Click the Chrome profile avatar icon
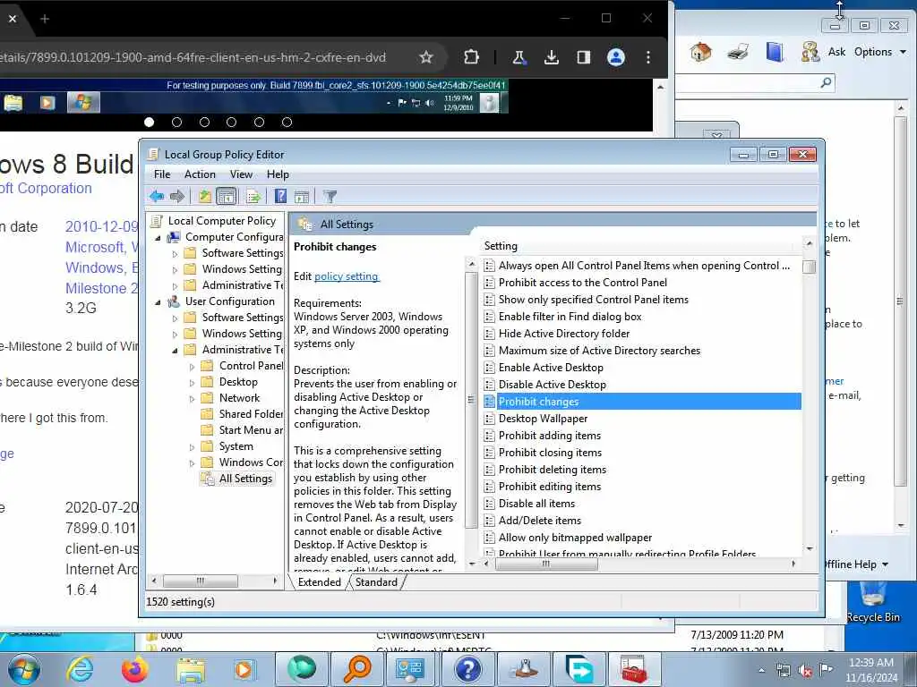917x687 pixels. [x=616, y=57]
